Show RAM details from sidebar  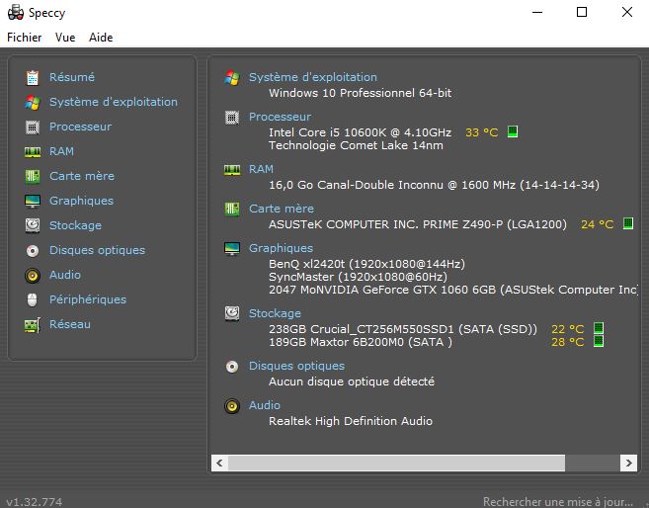click(61, 151)
